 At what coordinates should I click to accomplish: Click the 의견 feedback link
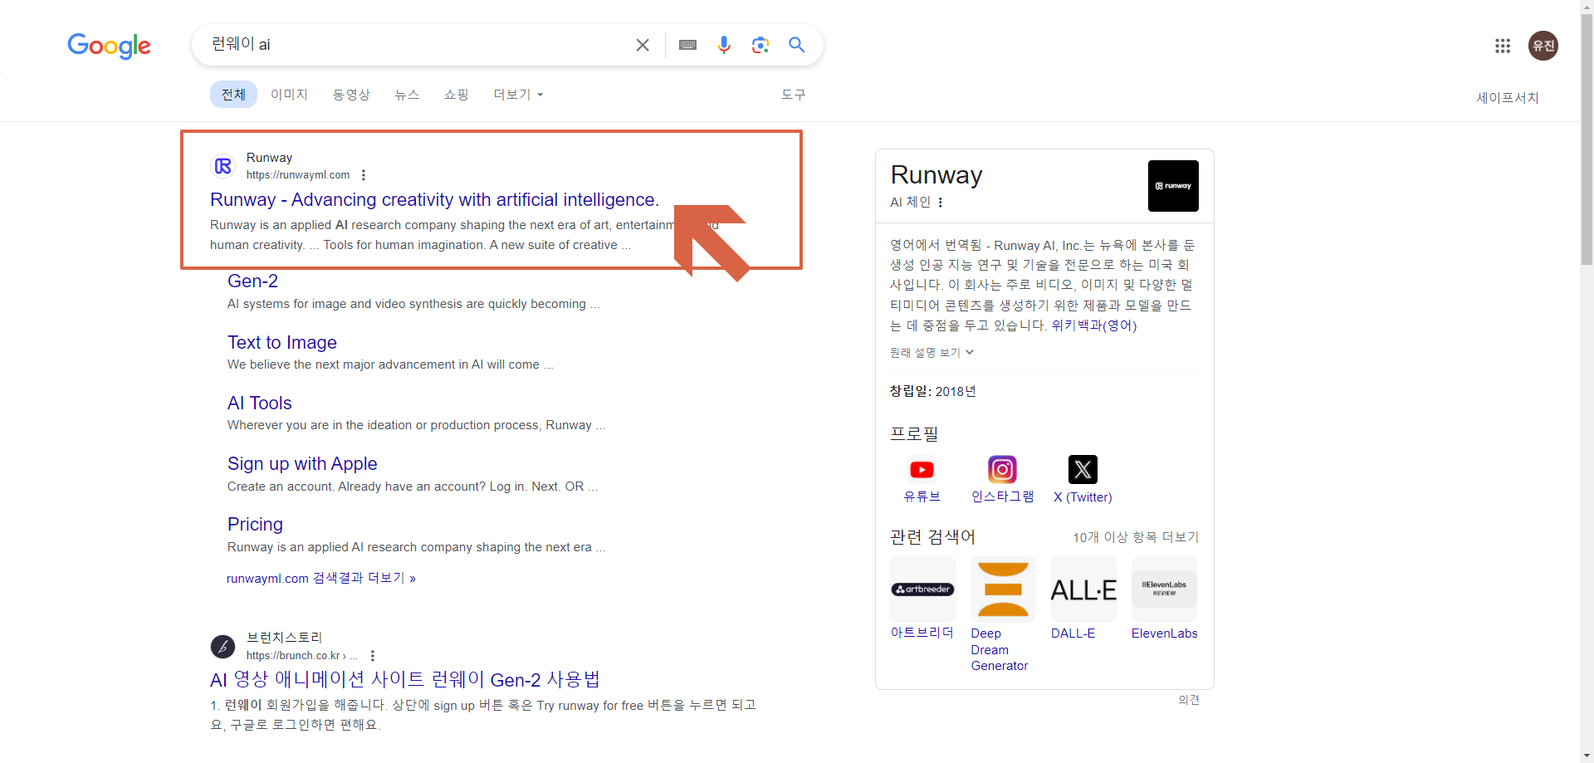point(1189,700)
